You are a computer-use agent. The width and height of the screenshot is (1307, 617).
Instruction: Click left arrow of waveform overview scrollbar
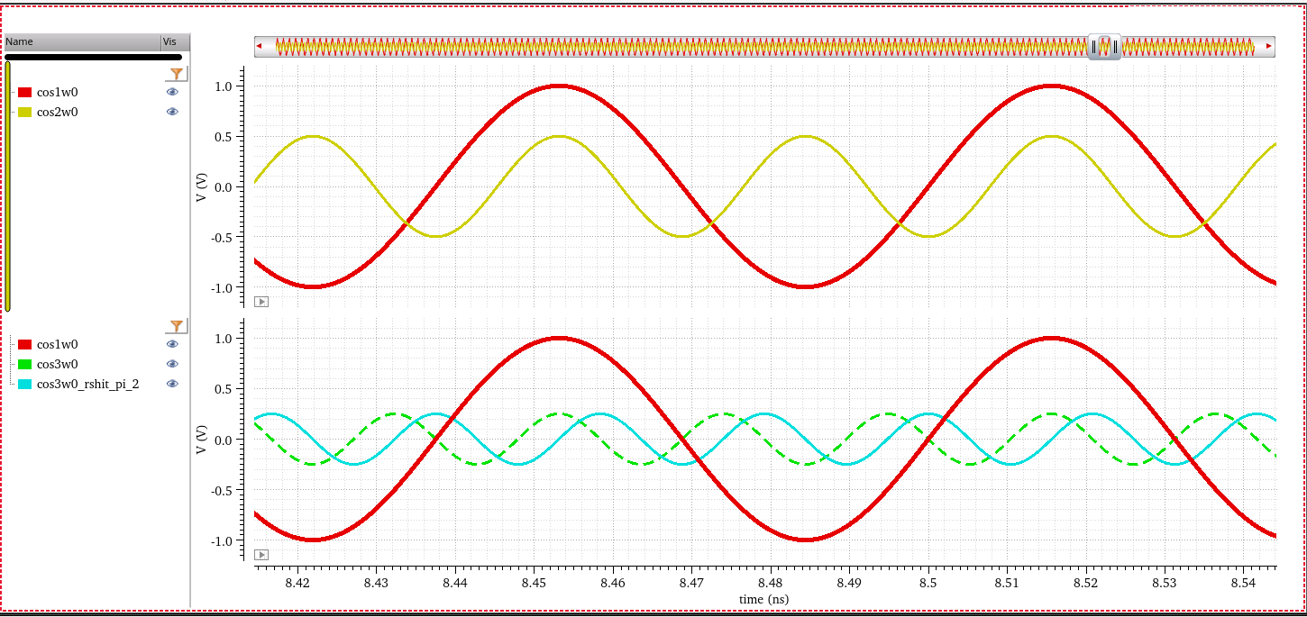(x=260, y=46)
